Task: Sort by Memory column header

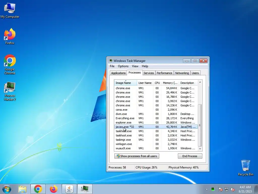Action: pyautogui.click(x=170, y=83)
